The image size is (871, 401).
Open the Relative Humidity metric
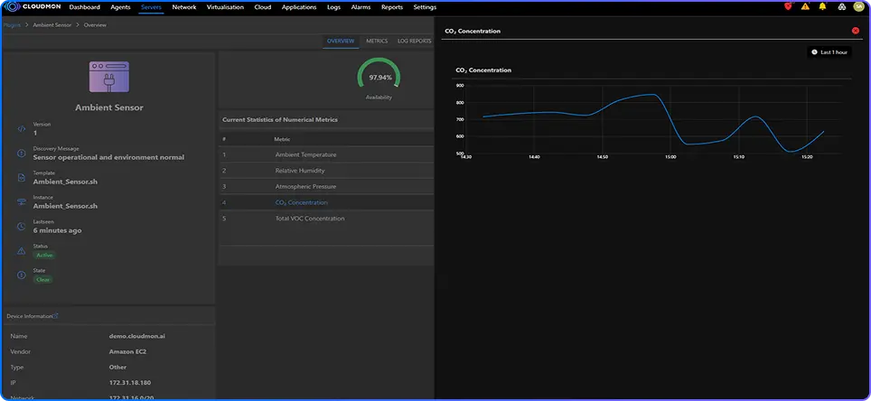point(300,171)
